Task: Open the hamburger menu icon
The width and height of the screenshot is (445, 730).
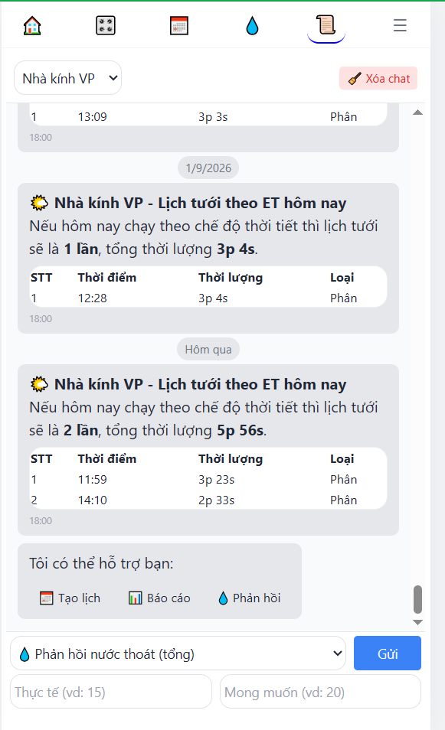Action: coord(400,25)
